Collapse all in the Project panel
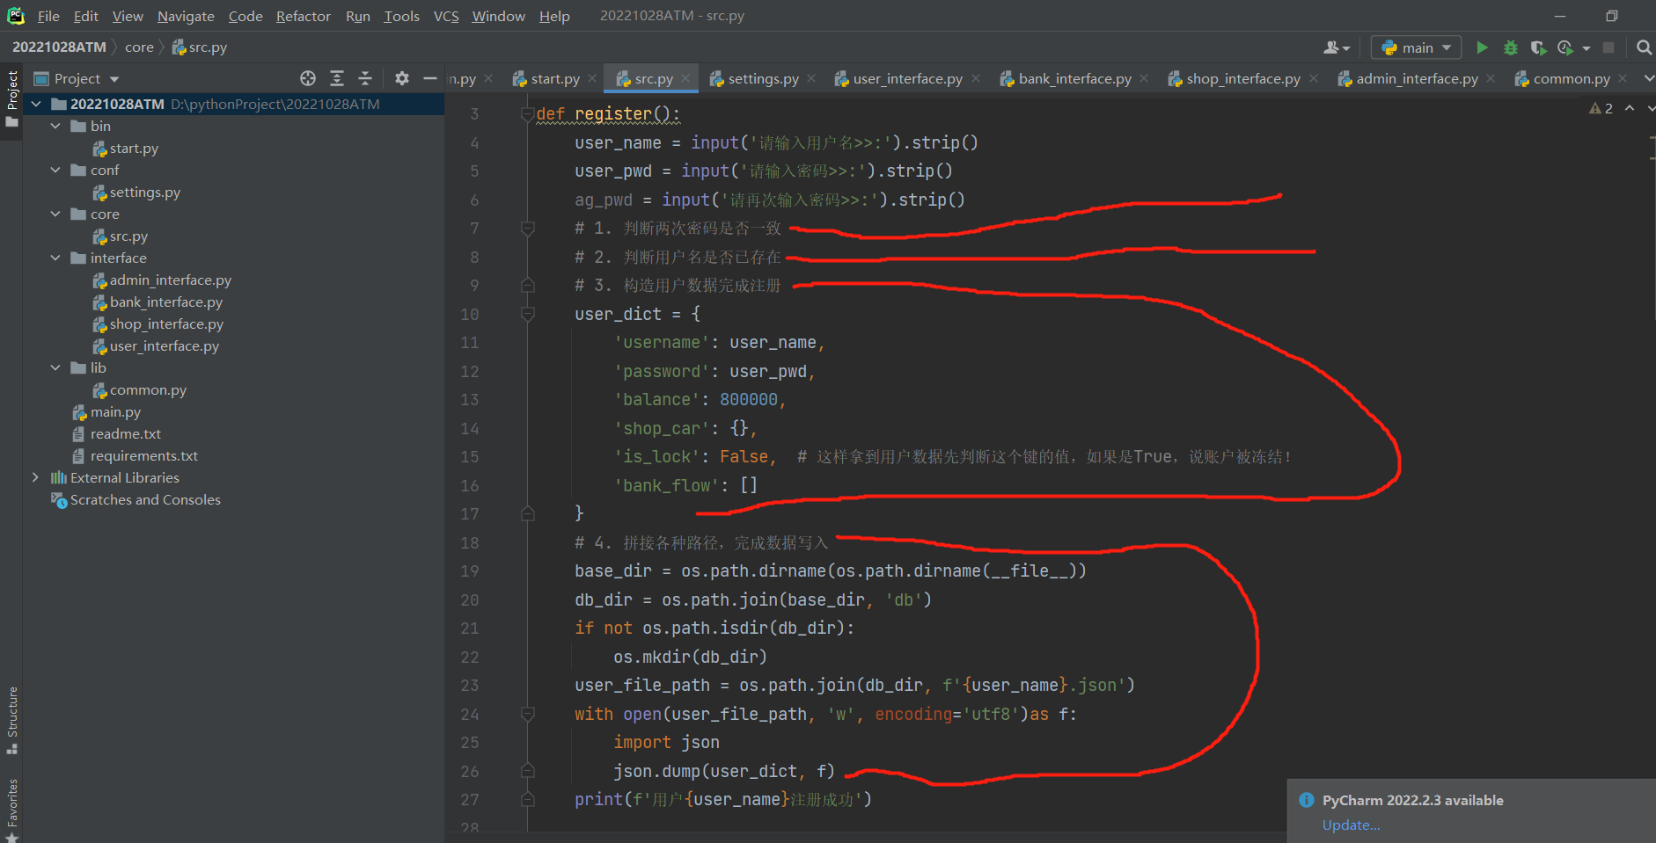The height and width of the screenshot is (843, 1656). [365, 78]
